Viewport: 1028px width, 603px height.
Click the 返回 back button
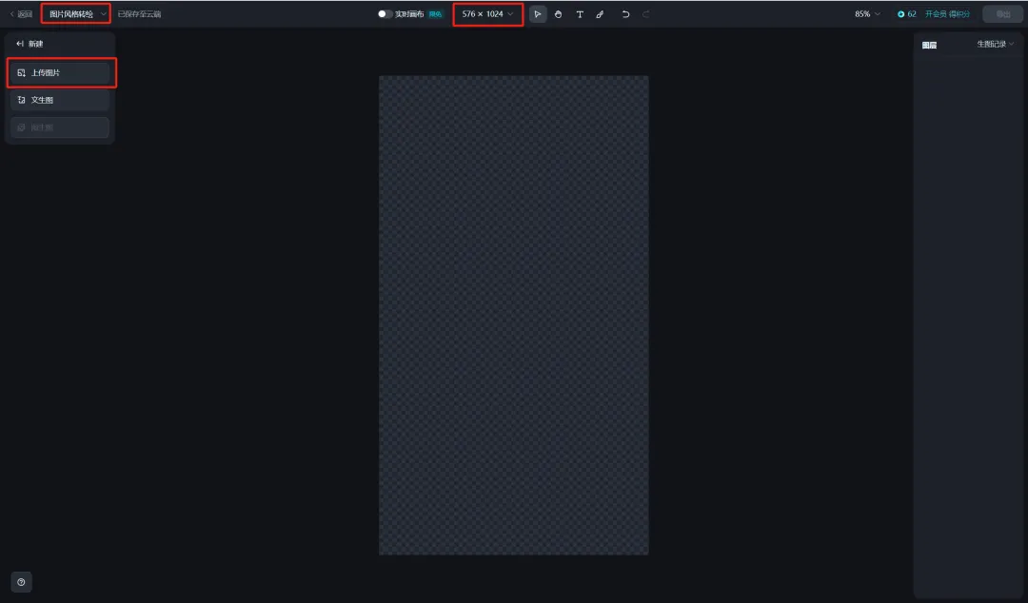click(21, 13)
